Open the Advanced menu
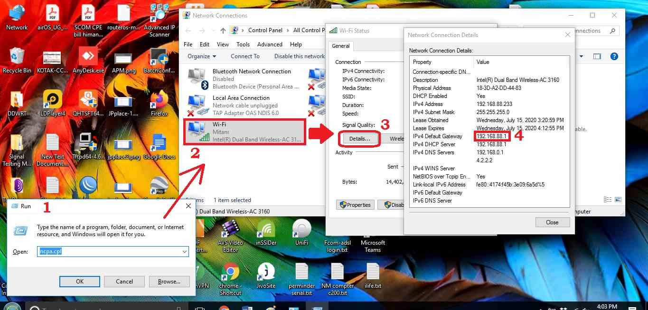Image resolution: width=648 pixels, height=310 pixels. pos(270,44)
